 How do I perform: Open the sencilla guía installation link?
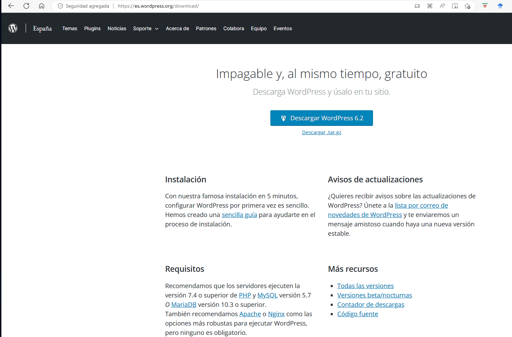point(239,215)
